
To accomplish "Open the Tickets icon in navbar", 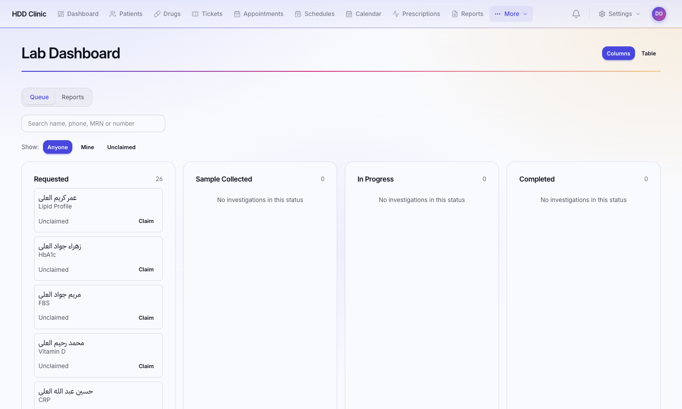I will click(x=195, y=14).
